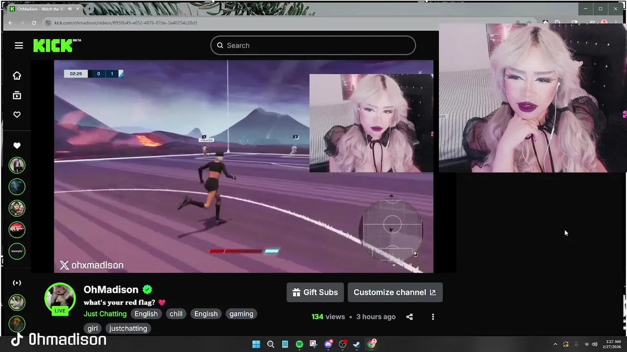Screen dimensions: 627x352
Task: Open the Just Chatting category link
Action: [x=105, y=314]
